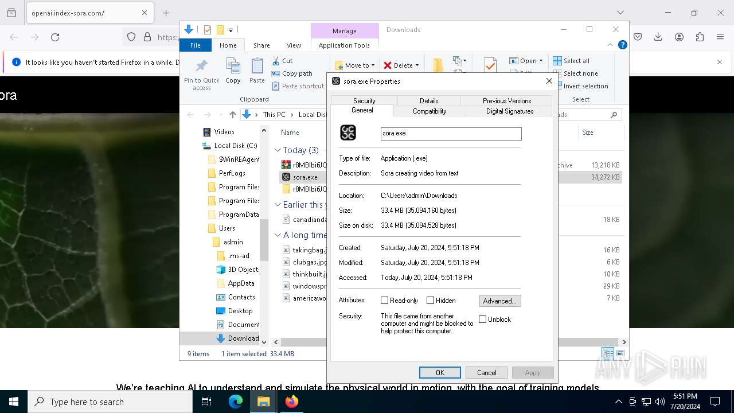The height and width of the screenshot is (413, 734).
Task: Switch to Details tab
Action: [x=429, y=100]
